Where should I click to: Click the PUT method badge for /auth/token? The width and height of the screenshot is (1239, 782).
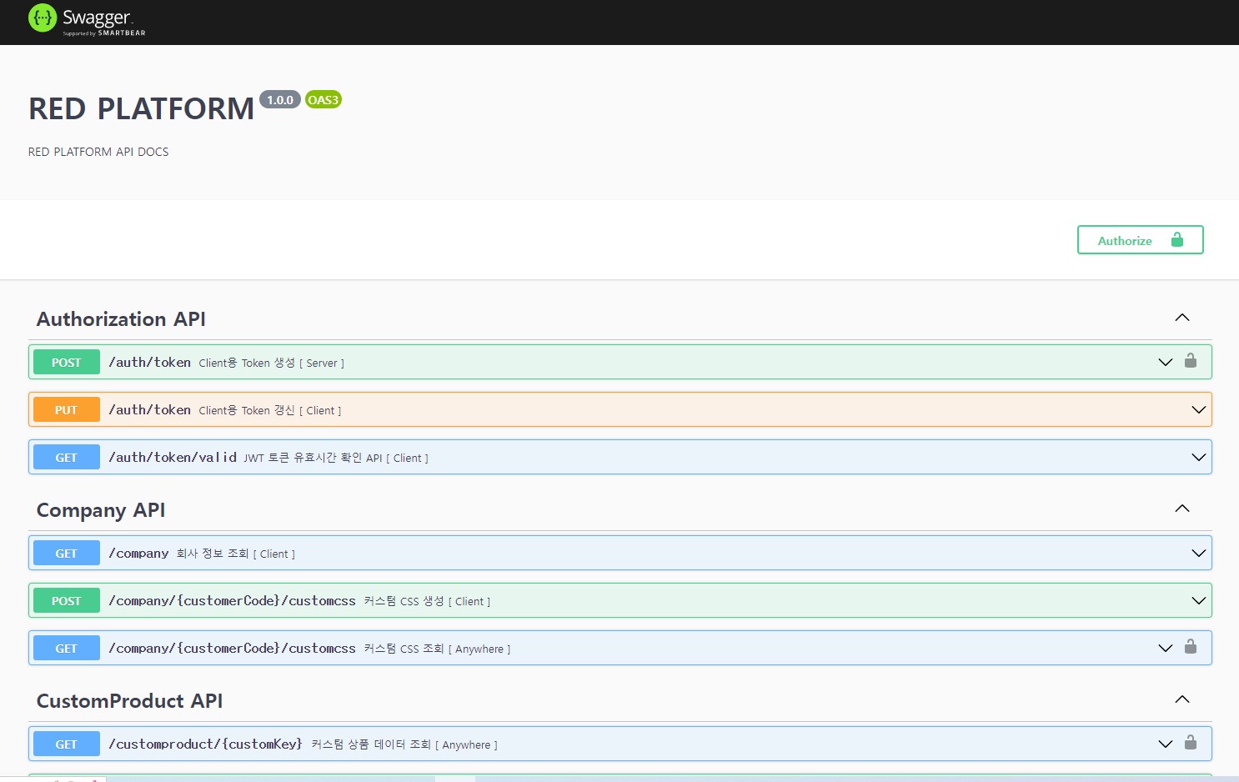click(67, 409)
